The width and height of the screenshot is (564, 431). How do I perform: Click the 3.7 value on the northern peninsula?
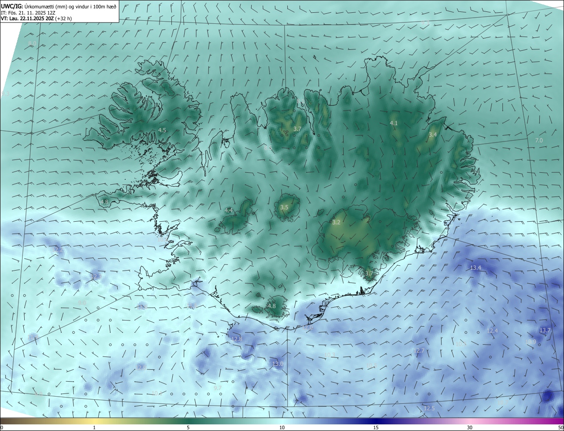[x=297, y=129]
